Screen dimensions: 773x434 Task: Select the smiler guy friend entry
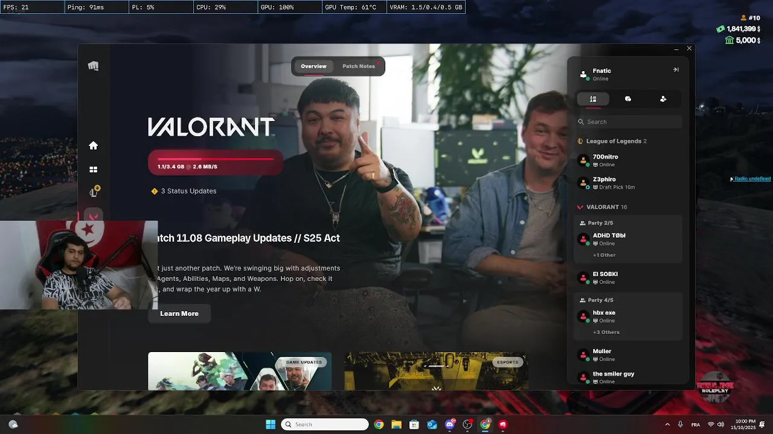[629, 377]
